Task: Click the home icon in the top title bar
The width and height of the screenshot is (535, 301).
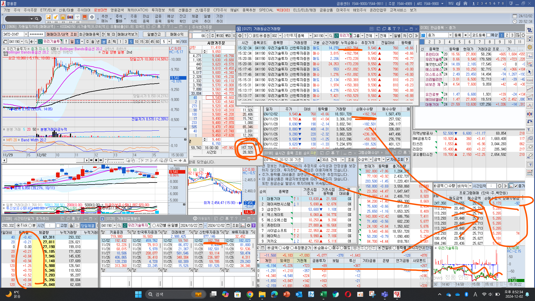Action: (465, 4)
